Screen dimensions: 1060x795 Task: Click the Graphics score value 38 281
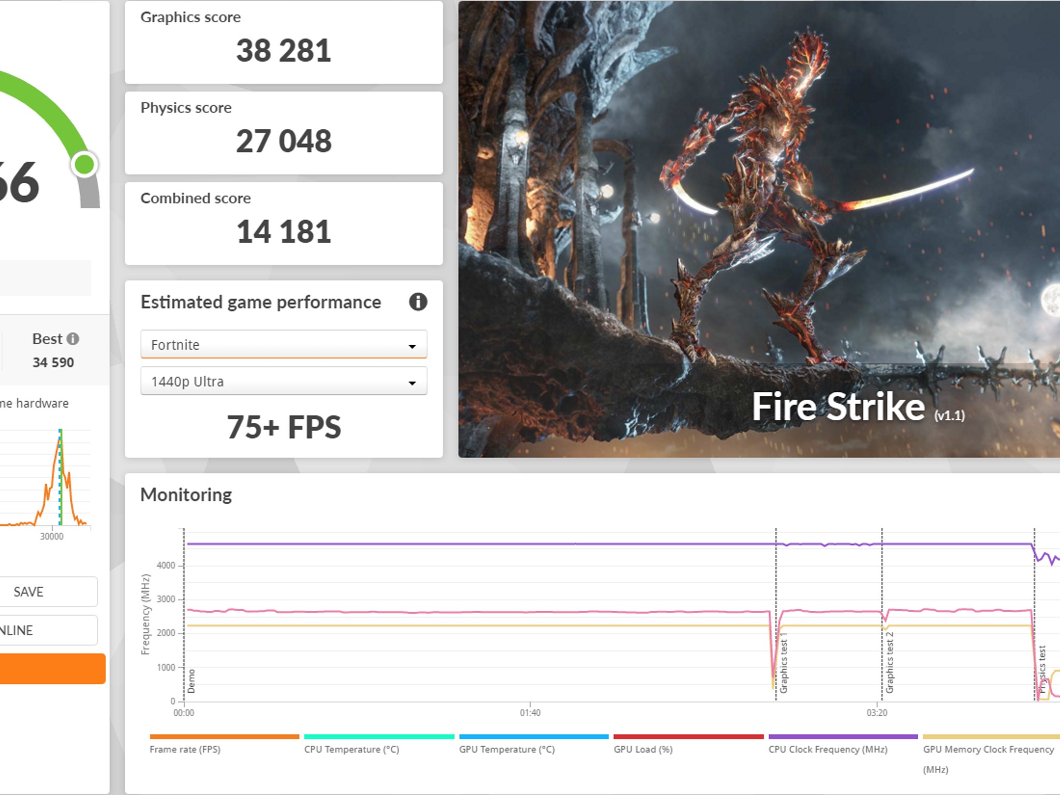click(284, 51)
